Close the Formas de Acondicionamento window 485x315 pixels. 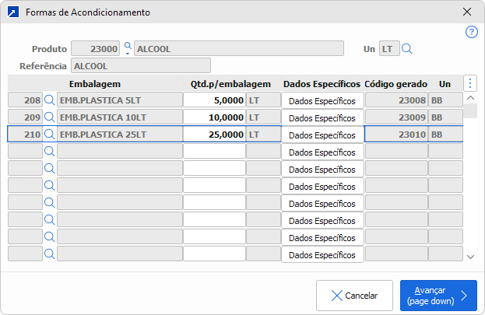pos(467,12)
